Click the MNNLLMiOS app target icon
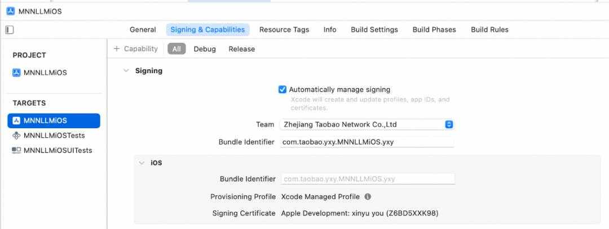Viewport: 609px width, 229px height. tap(16, 120)
